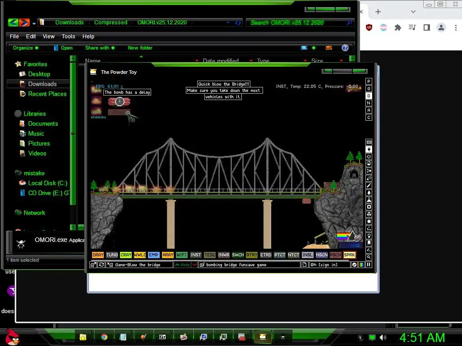Open the Edit menu in Explorer
This screenshot has width=462, height=346.
(x=31, y=36)
